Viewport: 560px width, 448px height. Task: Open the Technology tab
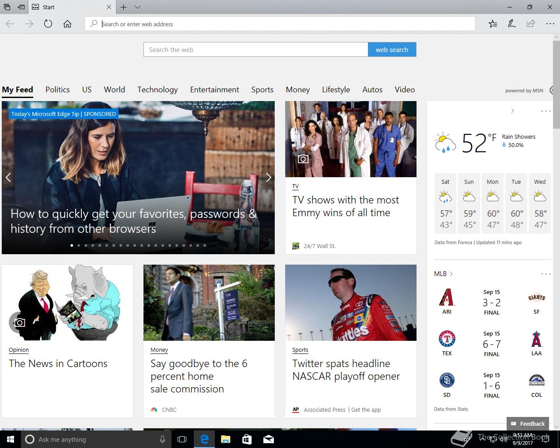click(157, 90)
